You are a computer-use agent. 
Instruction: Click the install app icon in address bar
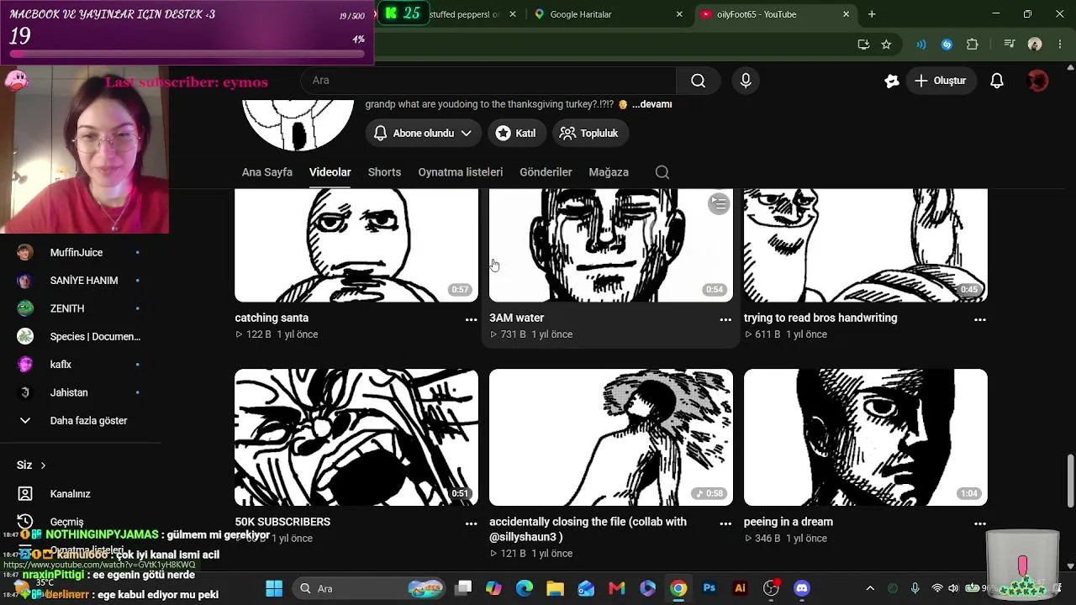click(863, 45)
